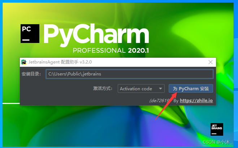Click the PC logo on splash screen
This screenshot has width=238, height=148.
coord(30,34)
